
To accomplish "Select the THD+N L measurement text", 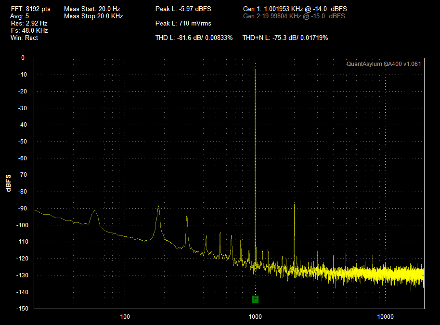I will [285, 38].
